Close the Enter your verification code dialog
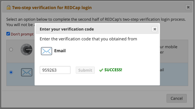The image size is (195, 109). click(155, 29)
